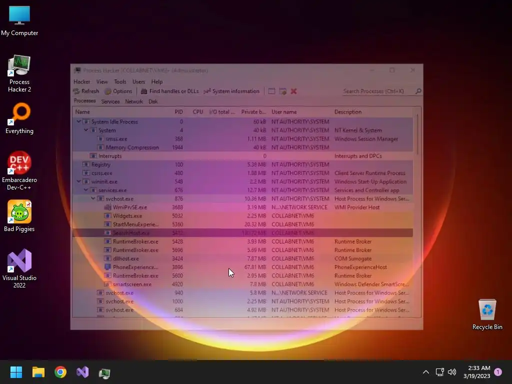Select the smartscreen.exe process row
The height and width of the screenshot is (384, 512).
point(242,284)
